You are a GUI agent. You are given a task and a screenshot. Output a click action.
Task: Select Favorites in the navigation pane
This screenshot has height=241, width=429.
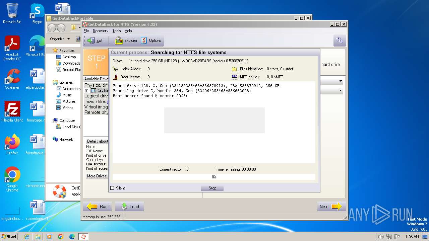64,51
